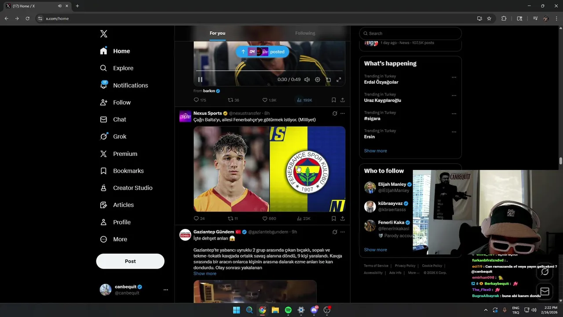Bookmark page with star icon
This screenshot has width=563, height=317.
[x=489, y=18]
